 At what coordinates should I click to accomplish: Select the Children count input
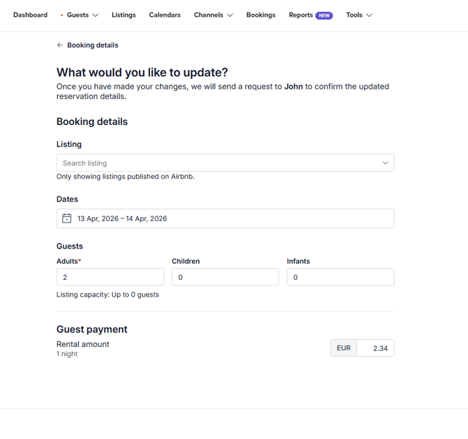click(x=225, y=277)
